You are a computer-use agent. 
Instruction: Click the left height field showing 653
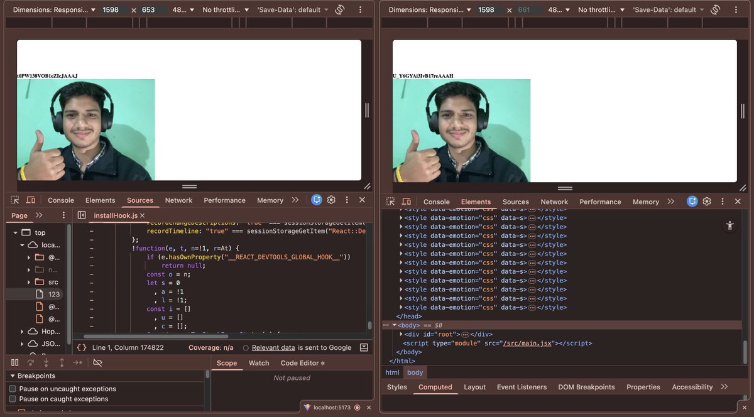[x=153, y=10]
